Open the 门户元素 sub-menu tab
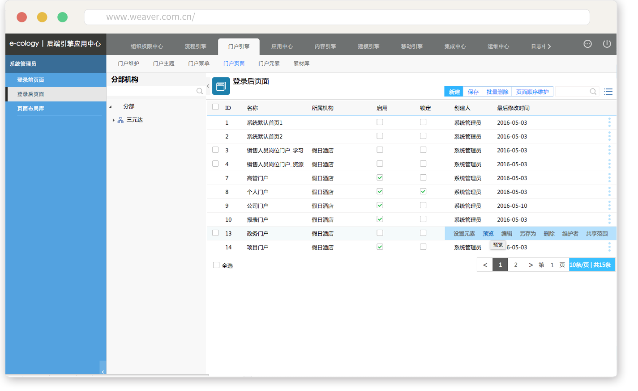 tap(269, 63)
